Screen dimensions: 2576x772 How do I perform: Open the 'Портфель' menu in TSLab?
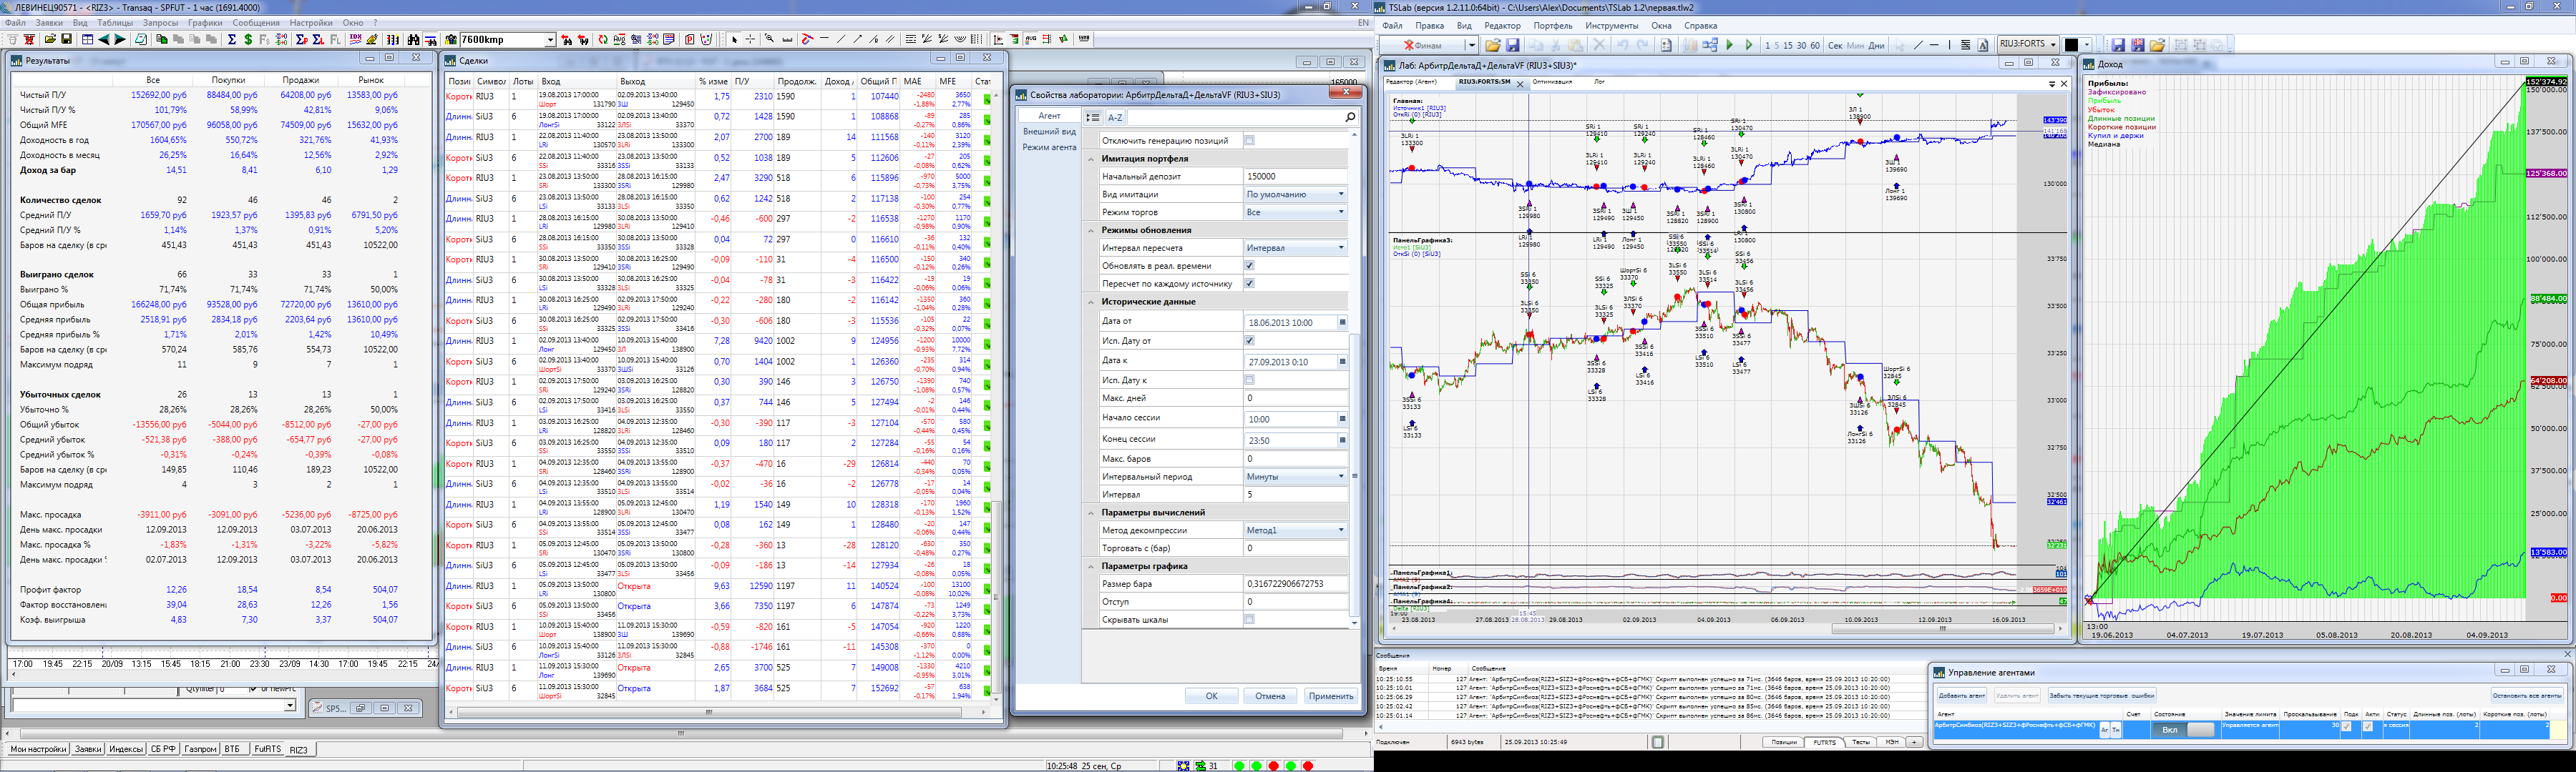[x=1552, y=26]
